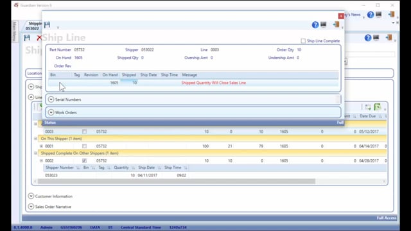Expand the Work Orders section
Viewport: 411px width, 231px height.
click(x=51, y=113)
